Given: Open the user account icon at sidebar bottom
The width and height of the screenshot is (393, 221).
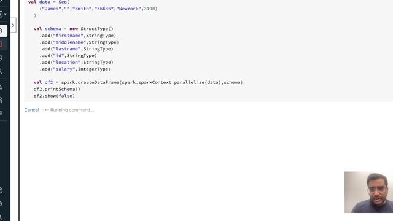Looking at the screenshot, I should tap(2, 217).
